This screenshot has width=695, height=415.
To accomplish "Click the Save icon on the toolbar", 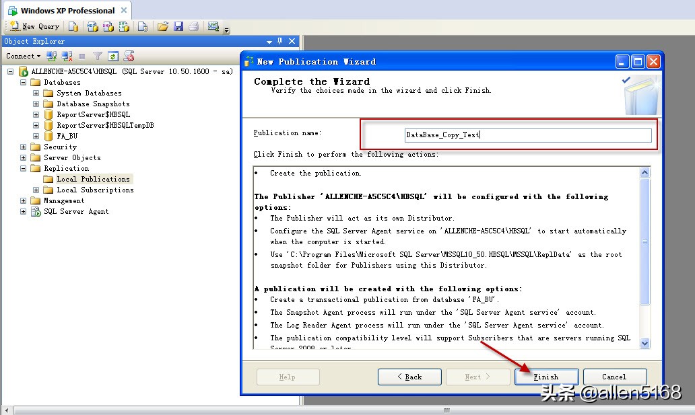I will click(x=178, y=26).
